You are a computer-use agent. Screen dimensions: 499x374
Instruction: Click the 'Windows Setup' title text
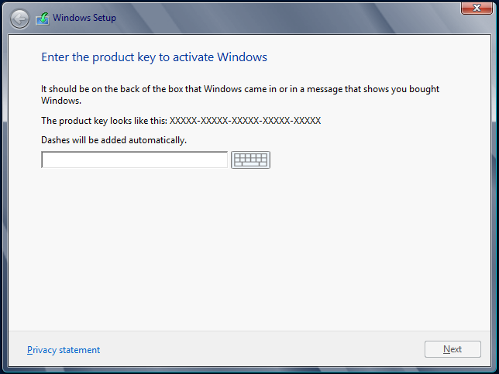[84, 18]
